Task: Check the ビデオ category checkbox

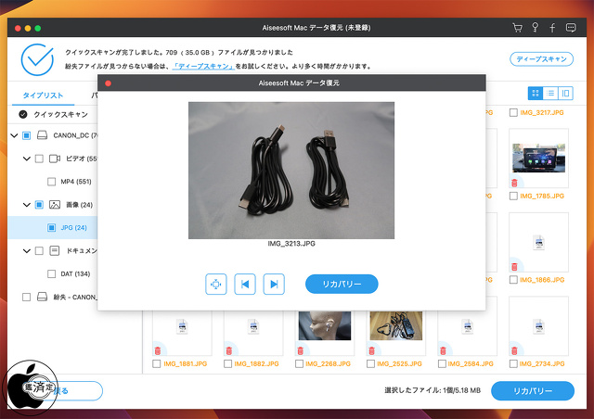Action: pos(39,159)
